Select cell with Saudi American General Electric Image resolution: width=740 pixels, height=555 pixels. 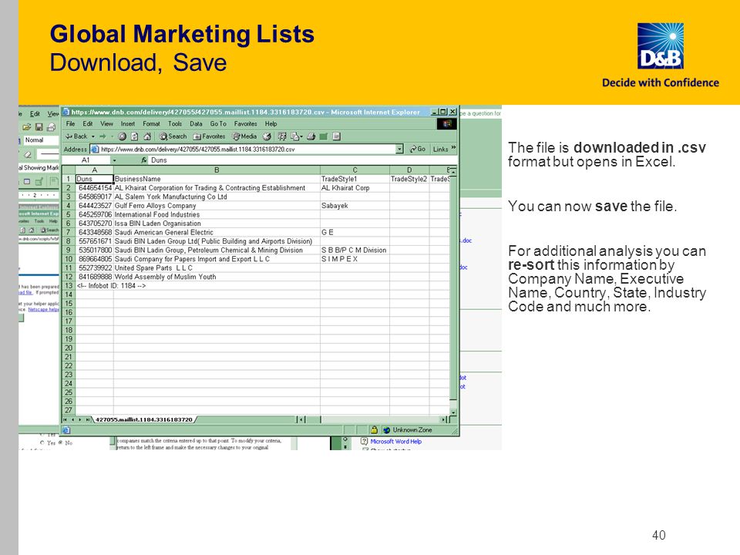tap(217, 233)
